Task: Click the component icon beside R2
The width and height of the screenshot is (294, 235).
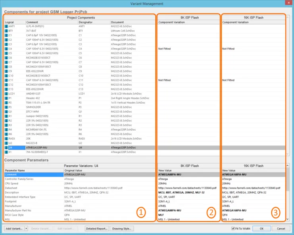Action: (6, 121)
